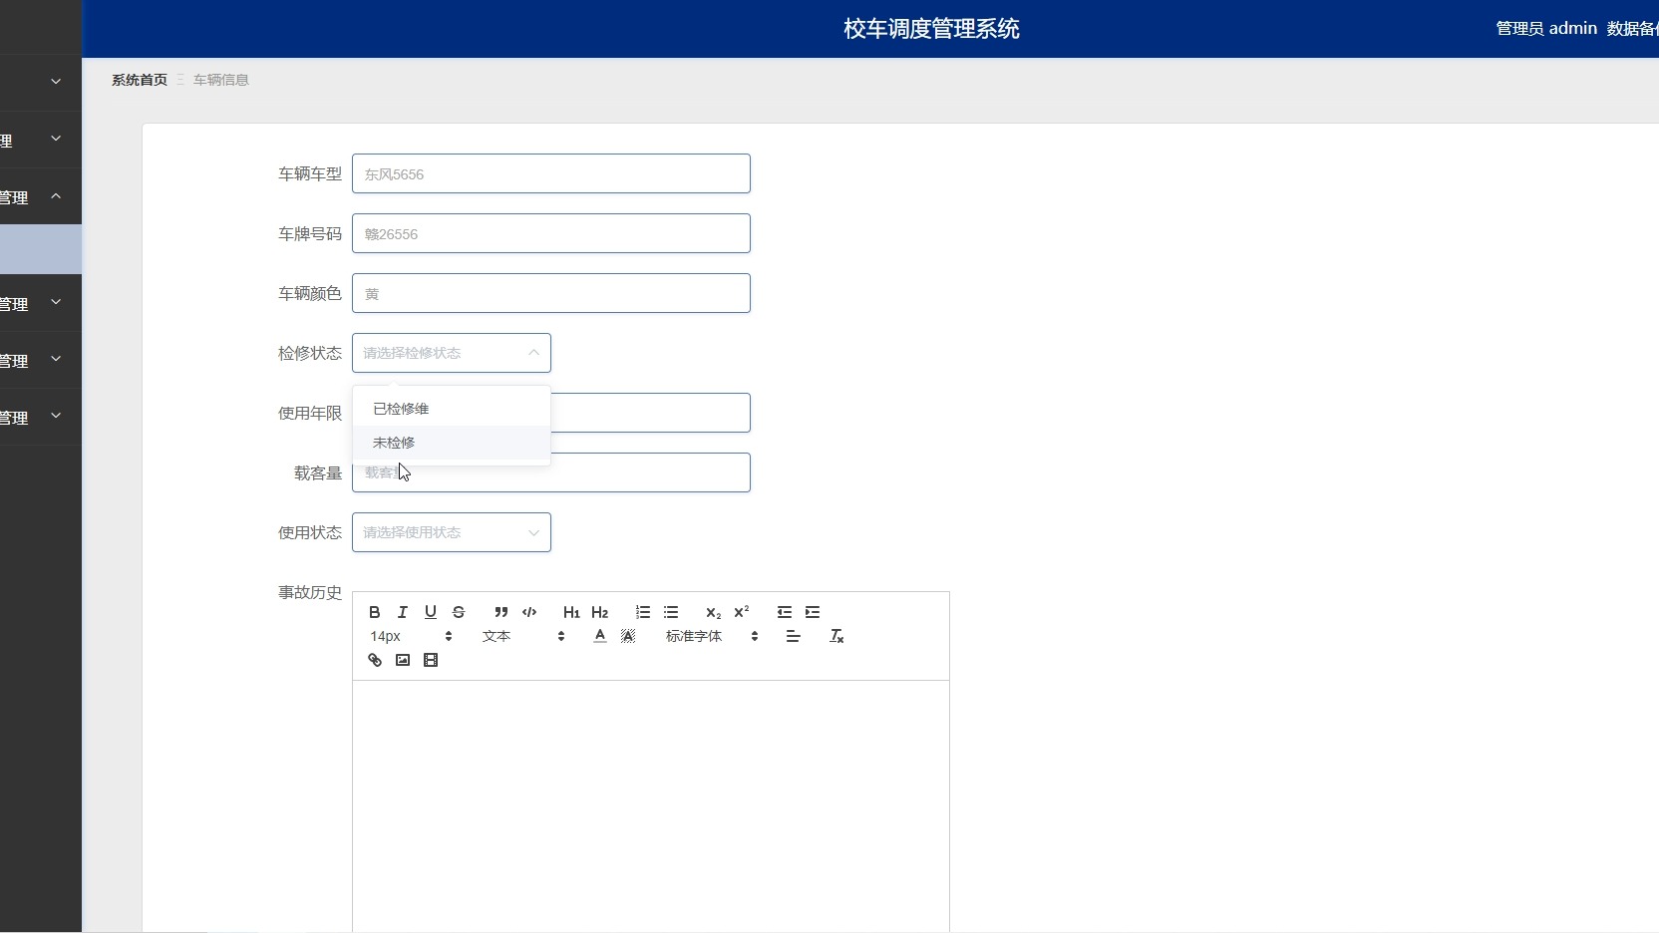Toggle italic formatting in editor
This screenshot has width=1659, height=933.
(x=403, y=612)
